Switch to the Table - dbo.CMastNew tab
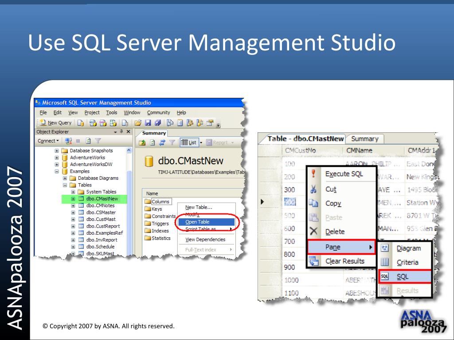 point(305,139)
